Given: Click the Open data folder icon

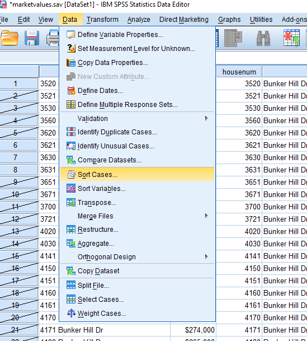Looking at the screenshot, I should 10,38.
